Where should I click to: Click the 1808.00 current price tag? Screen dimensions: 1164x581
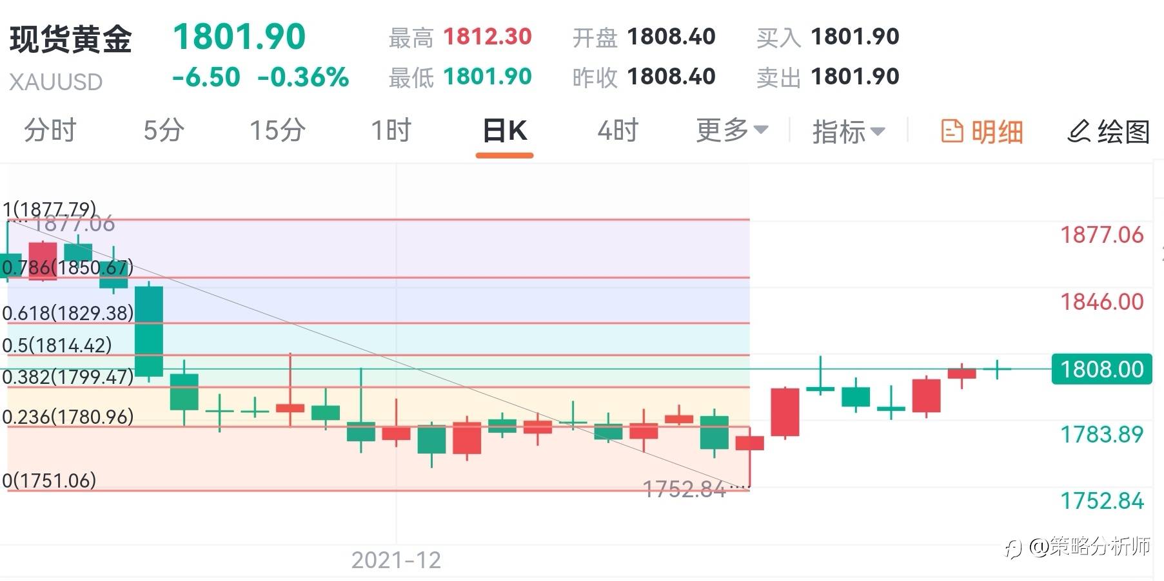1101,369
